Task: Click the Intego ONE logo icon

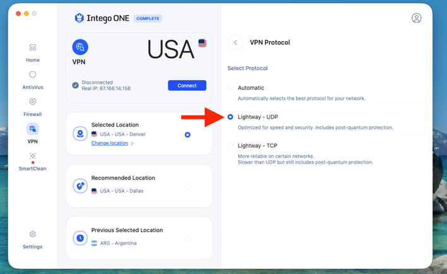Action: click(x=79, y=18)
